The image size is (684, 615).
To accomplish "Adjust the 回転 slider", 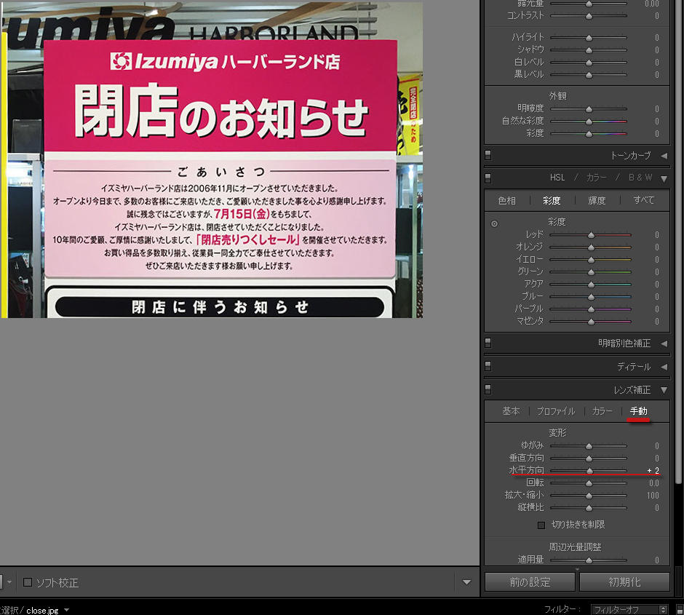I will click(x=589, y=483).
